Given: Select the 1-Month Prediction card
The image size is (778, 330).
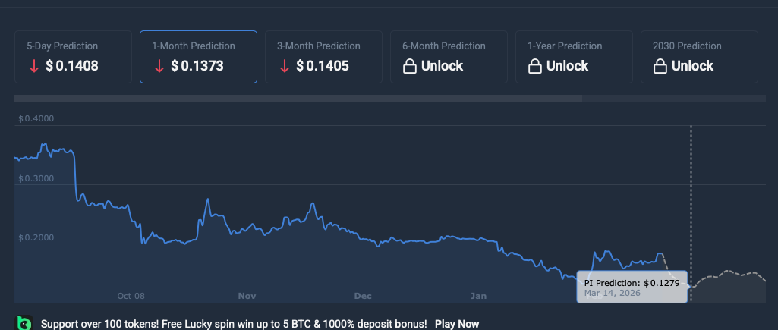Looking at the screenshot, I should 198,57.
